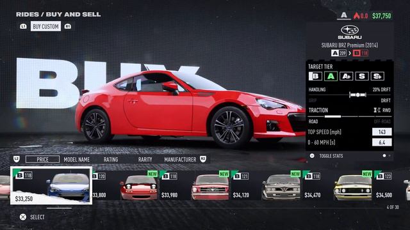410x230 pixels.
Task: Click the B 120 rating badge
Action: (x=99, y=176)
